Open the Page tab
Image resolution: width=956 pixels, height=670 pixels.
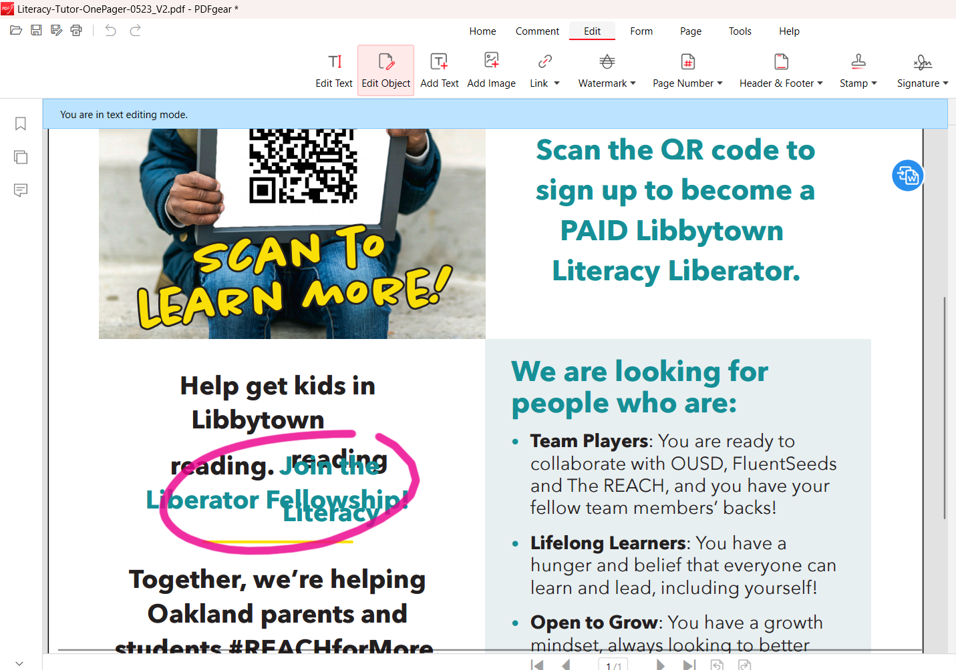coord(691,31)
